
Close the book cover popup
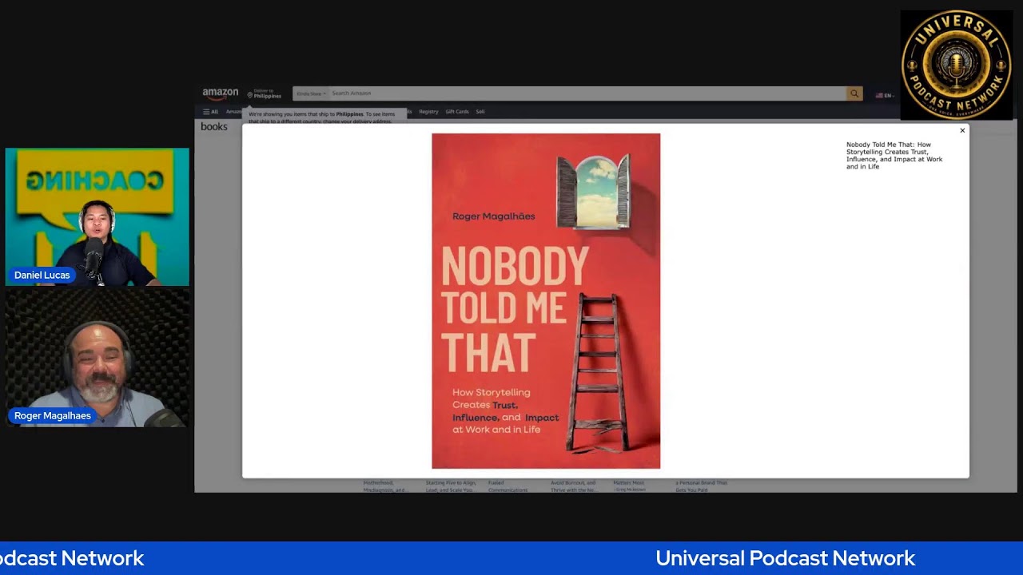tap(962, 130)
